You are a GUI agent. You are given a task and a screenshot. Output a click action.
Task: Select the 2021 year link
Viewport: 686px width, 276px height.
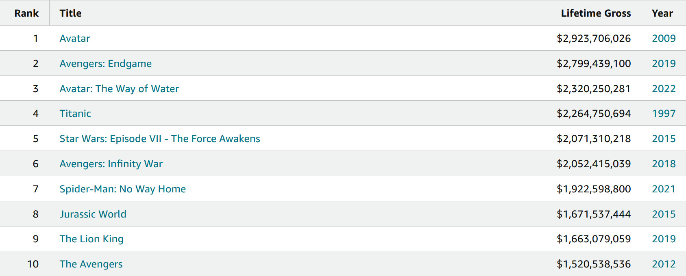664,189
